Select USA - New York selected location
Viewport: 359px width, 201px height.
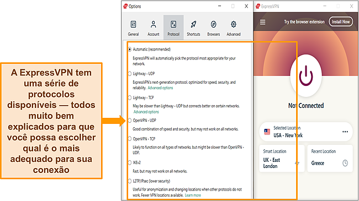point(305,132)
